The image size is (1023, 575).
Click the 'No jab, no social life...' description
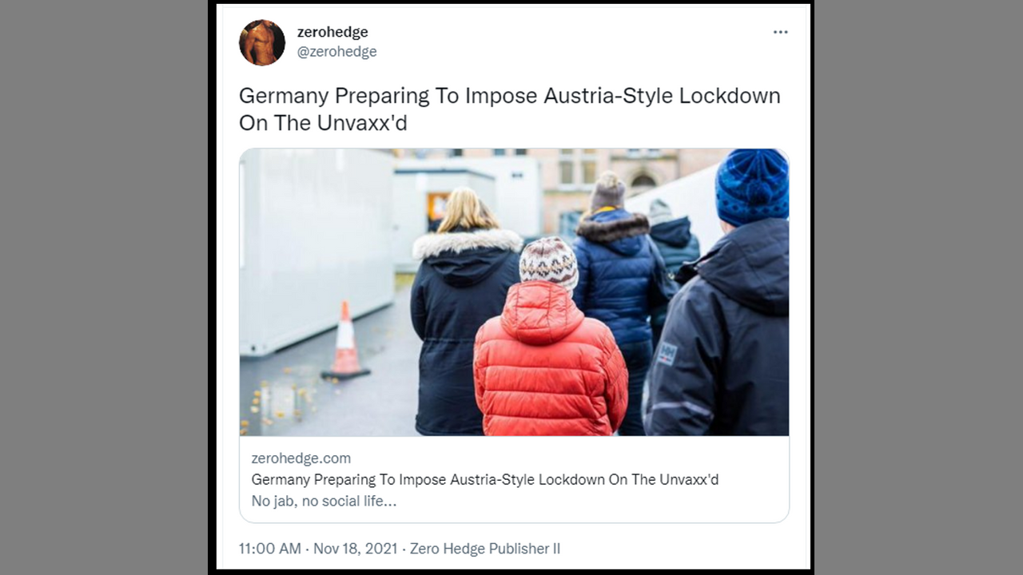(x=324, y=501)
